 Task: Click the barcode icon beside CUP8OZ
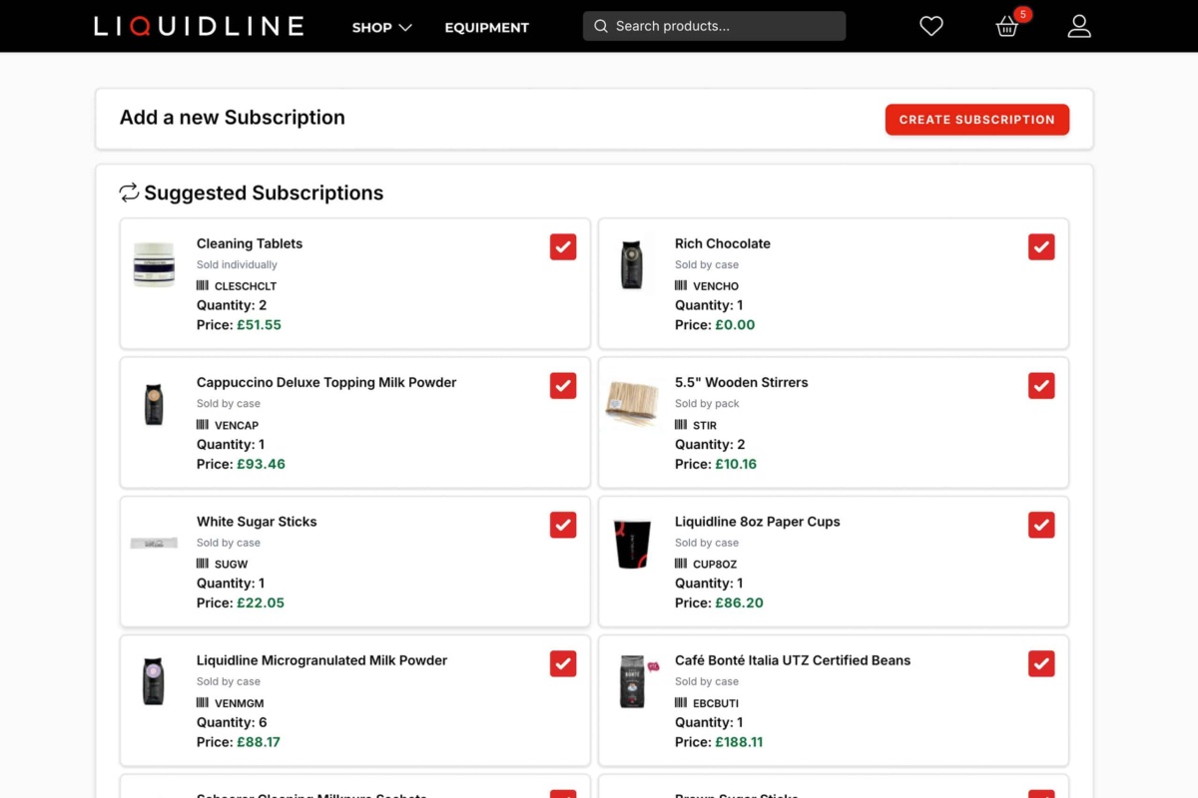(682, 563)
